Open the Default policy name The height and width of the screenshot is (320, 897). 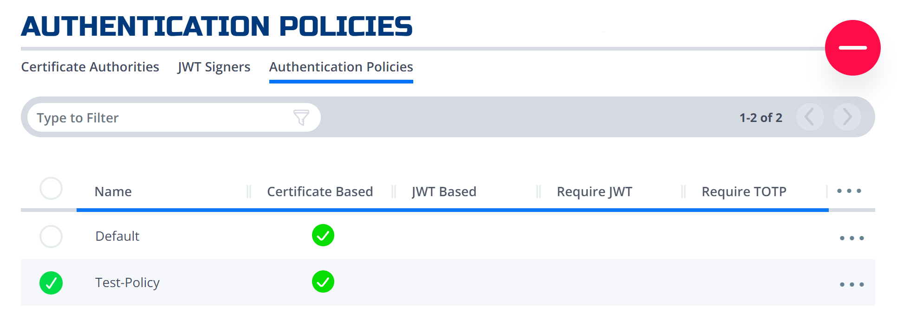tap(117, 236)
